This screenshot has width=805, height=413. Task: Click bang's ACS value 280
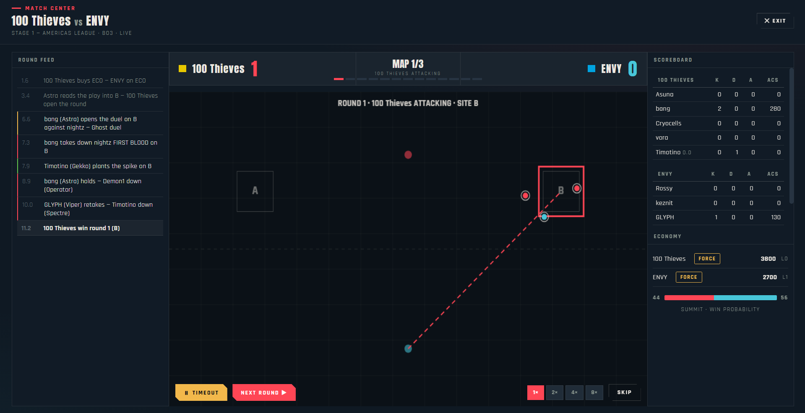pos(775,109)
